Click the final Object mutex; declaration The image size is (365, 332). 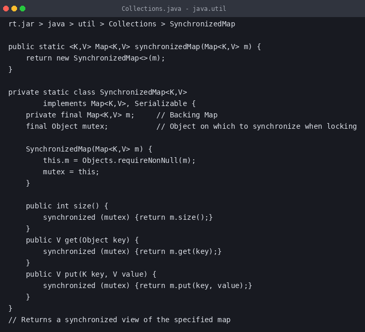[x=67, y=126]
